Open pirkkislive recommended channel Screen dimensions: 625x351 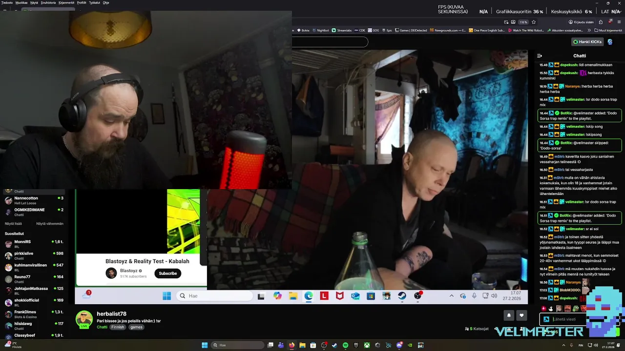[x=34, y=255]
